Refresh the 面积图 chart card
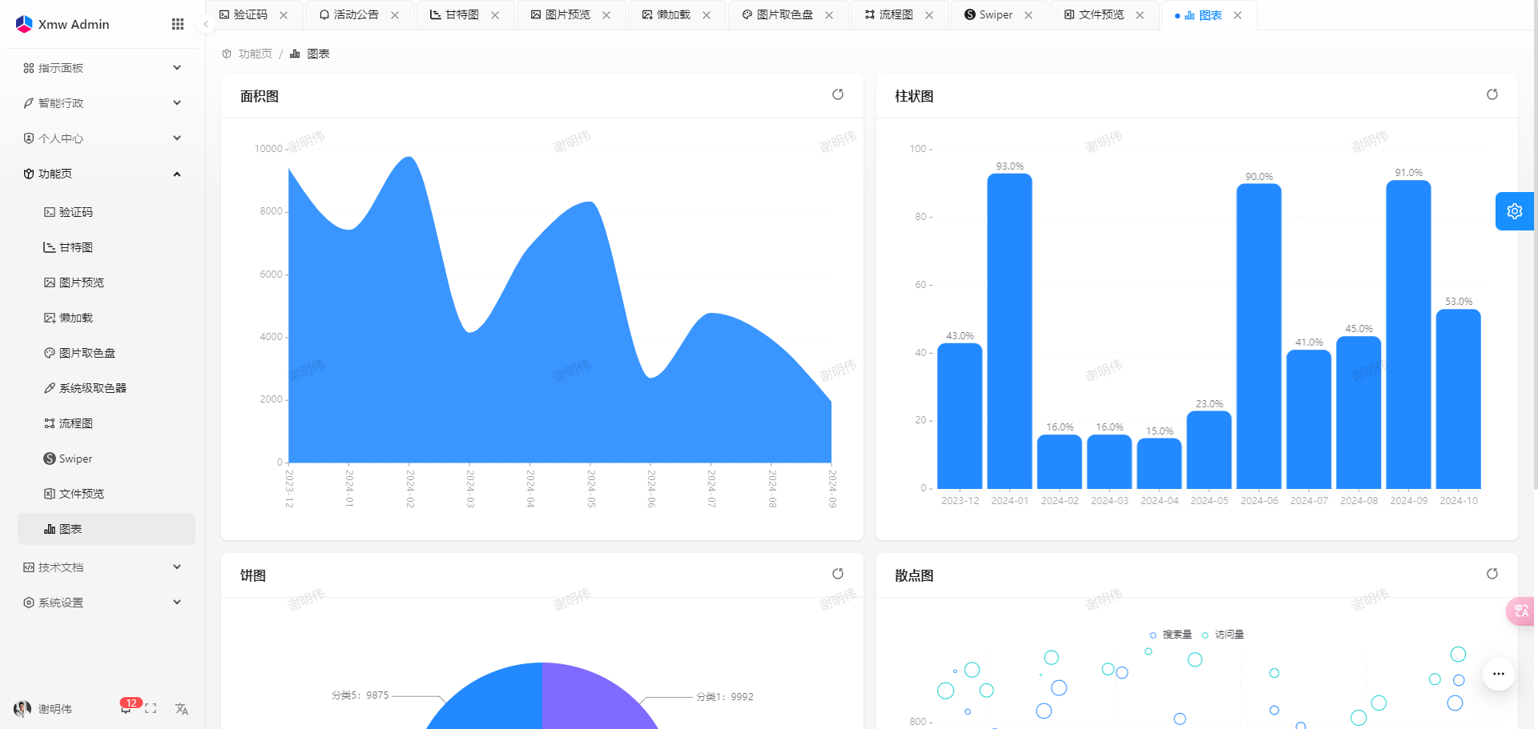The width and height of the screenshot is (1538, 729). coord(838,94)
